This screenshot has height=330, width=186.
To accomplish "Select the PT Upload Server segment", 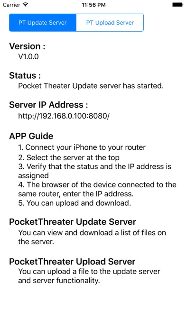I will (110, 23).
